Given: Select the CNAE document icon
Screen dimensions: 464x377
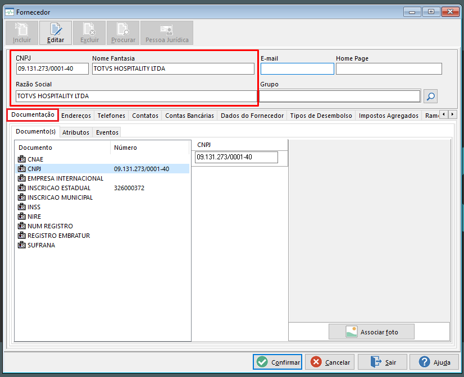Looking at the screenshot, I should [21, 159].
